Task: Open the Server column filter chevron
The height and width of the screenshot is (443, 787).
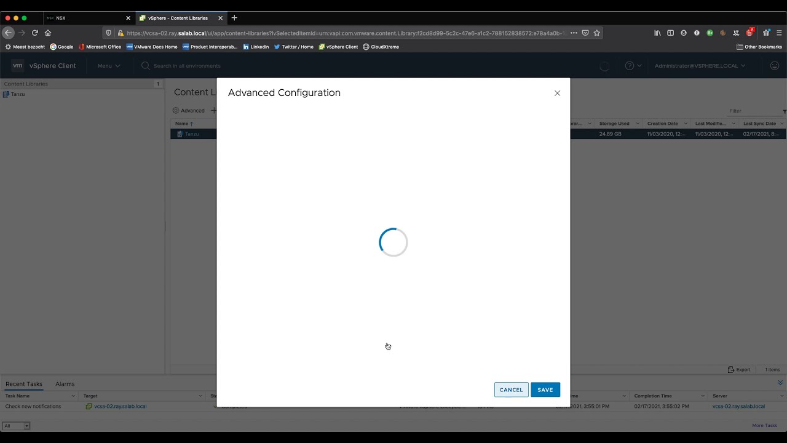Action: (781, 396)
